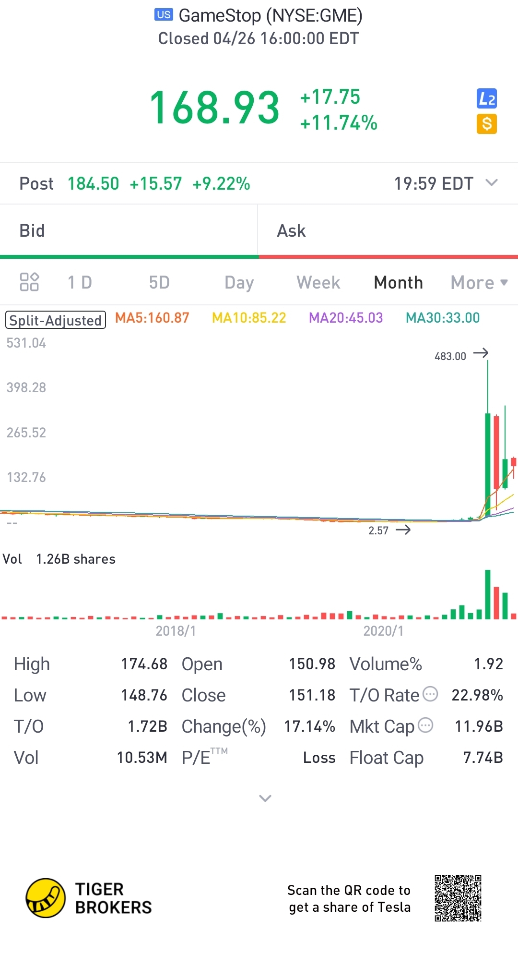Tap the Tiger Brokers logo

click(89, 898)
